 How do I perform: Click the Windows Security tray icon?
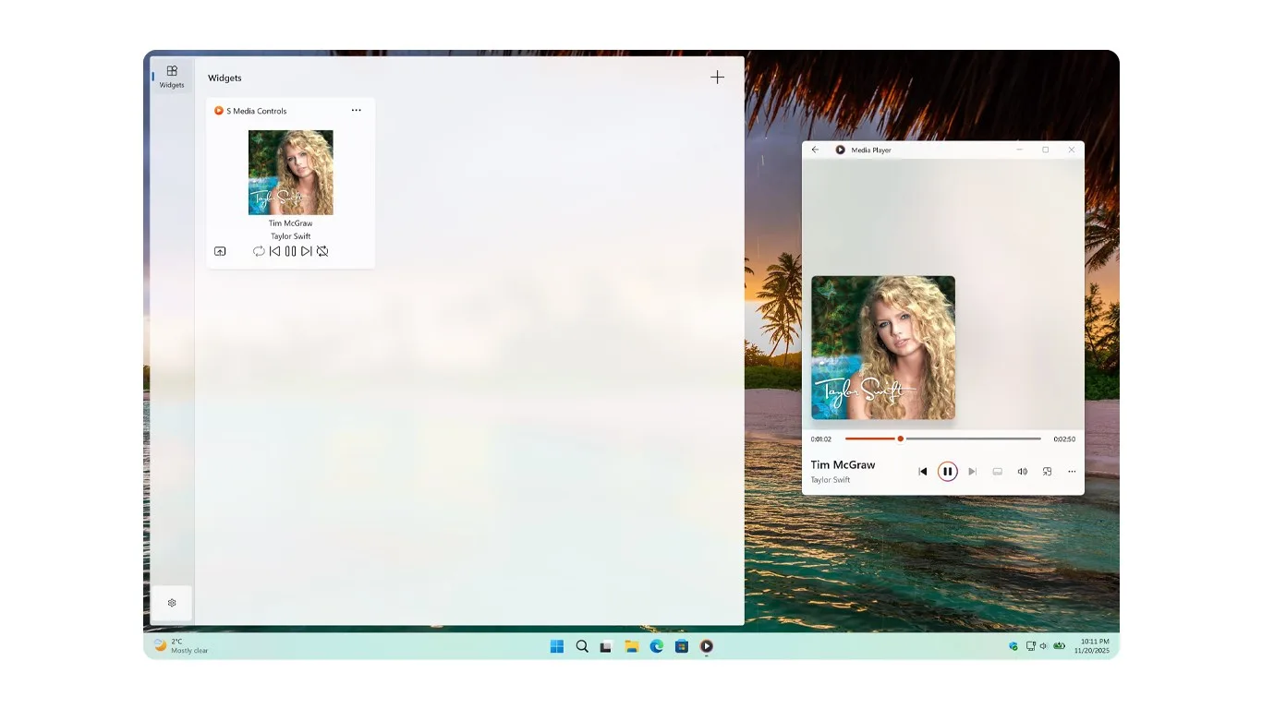1013,646
